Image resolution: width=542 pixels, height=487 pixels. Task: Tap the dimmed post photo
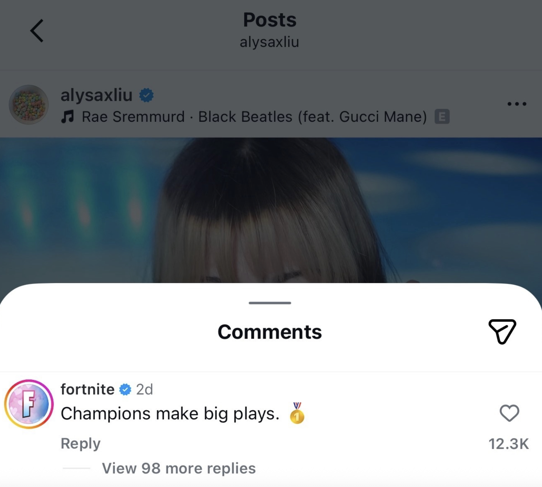(271, 210)
